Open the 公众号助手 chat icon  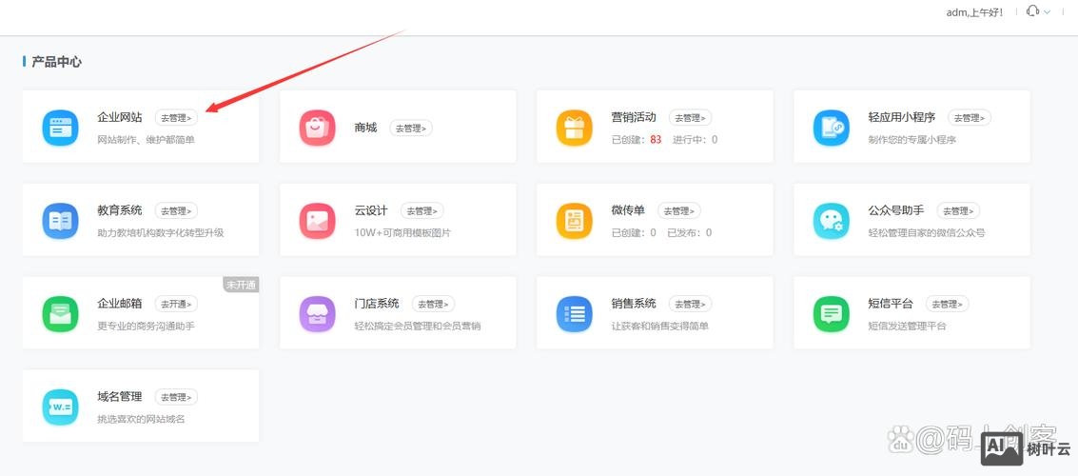pyautogui.click(x=832, y=221)
